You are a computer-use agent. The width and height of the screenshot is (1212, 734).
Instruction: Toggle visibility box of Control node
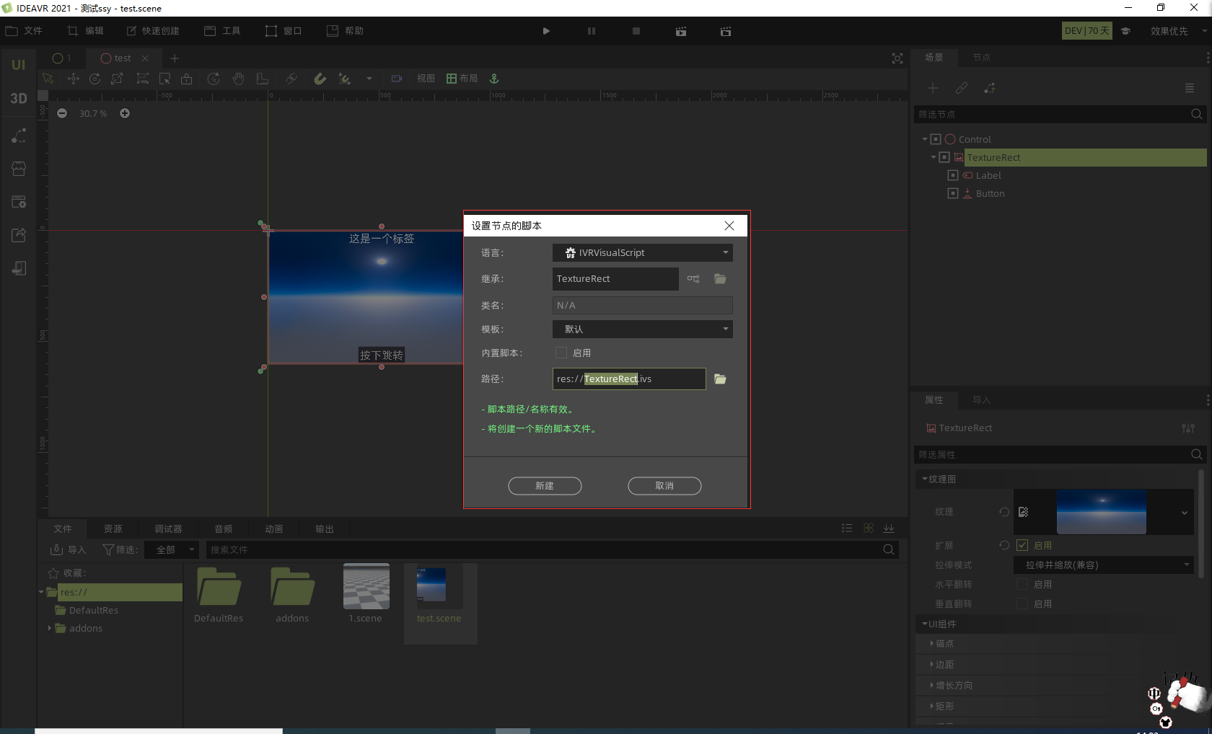pyautogui.click(x=936, y=139)
